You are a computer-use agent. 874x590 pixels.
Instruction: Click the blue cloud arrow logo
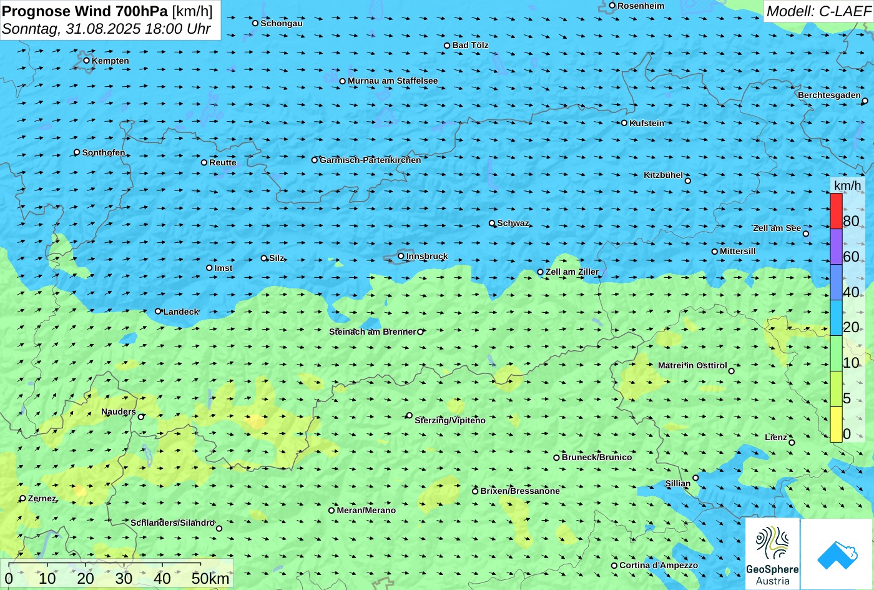837,554
